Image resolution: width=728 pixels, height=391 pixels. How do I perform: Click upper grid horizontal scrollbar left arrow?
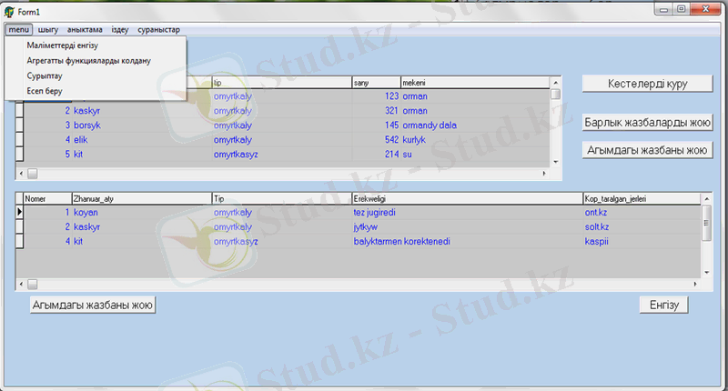click(21, 174)
